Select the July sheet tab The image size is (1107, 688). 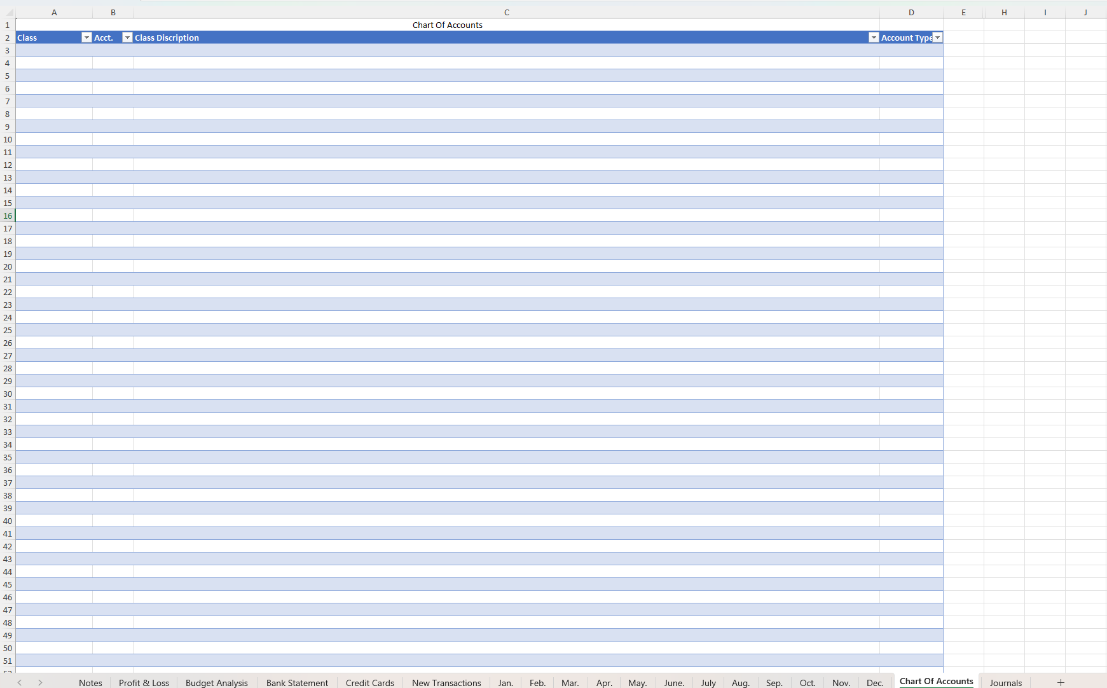[x=708, y=682]
